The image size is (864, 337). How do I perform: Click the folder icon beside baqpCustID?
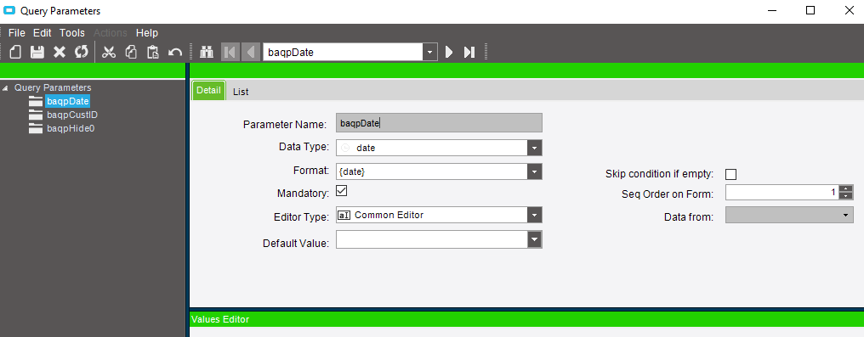click(x=36, y=115)
